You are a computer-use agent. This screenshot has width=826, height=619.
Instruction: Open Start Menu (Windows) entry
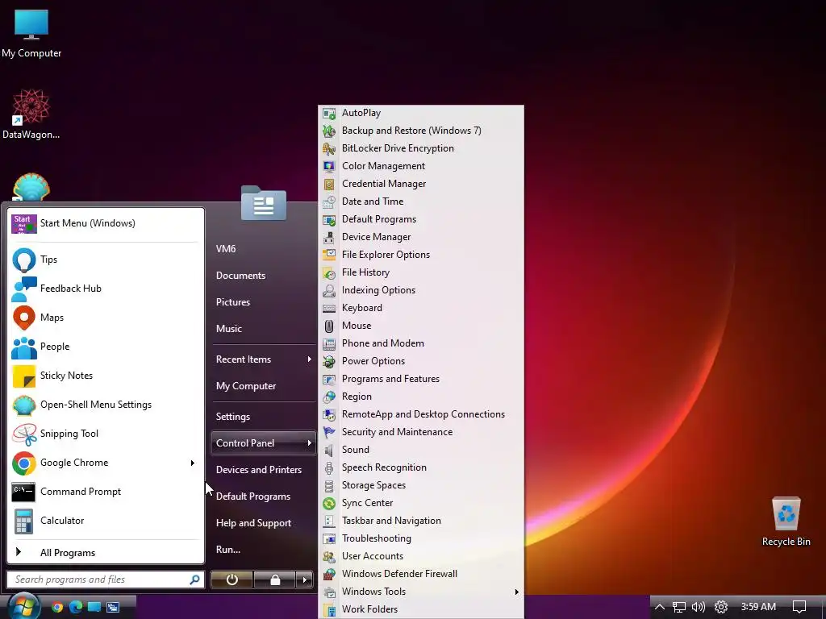pyautogui.click(x=106, y=223)
